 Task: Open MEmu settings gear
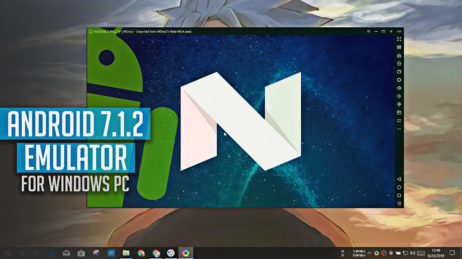click(399, 80)
